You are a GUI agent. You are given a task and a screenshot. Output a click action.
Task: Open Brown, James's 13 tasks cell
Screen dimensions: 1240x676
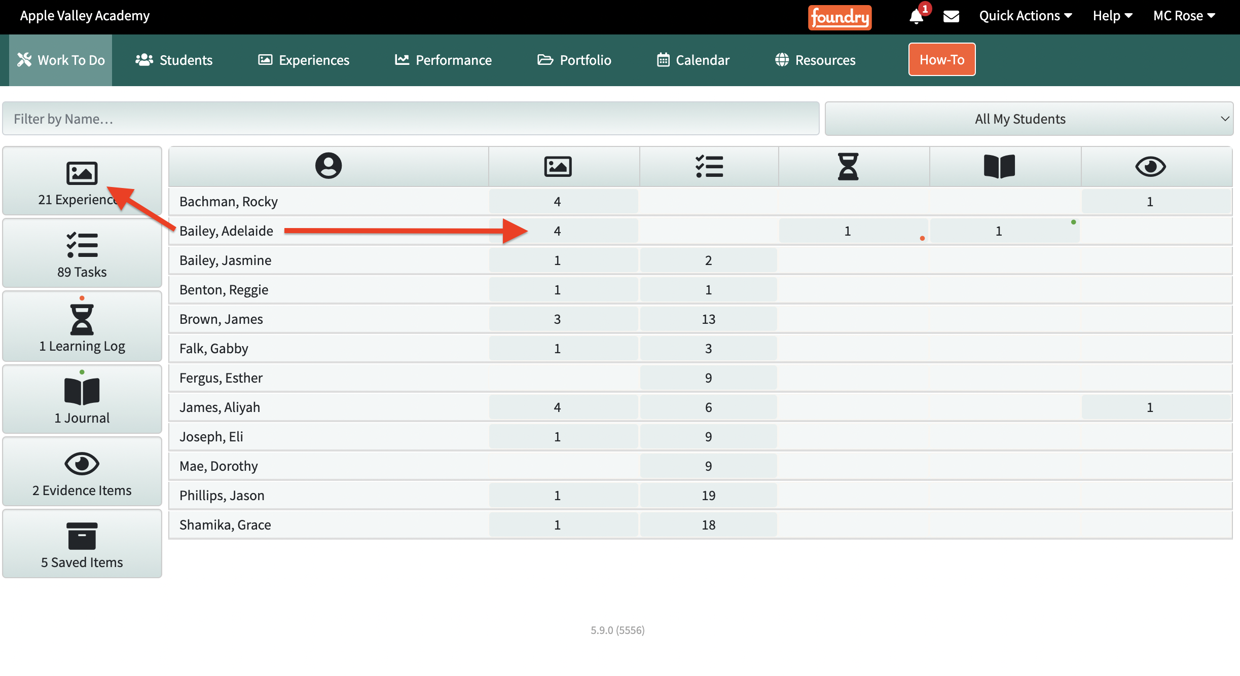pos(708,319)
